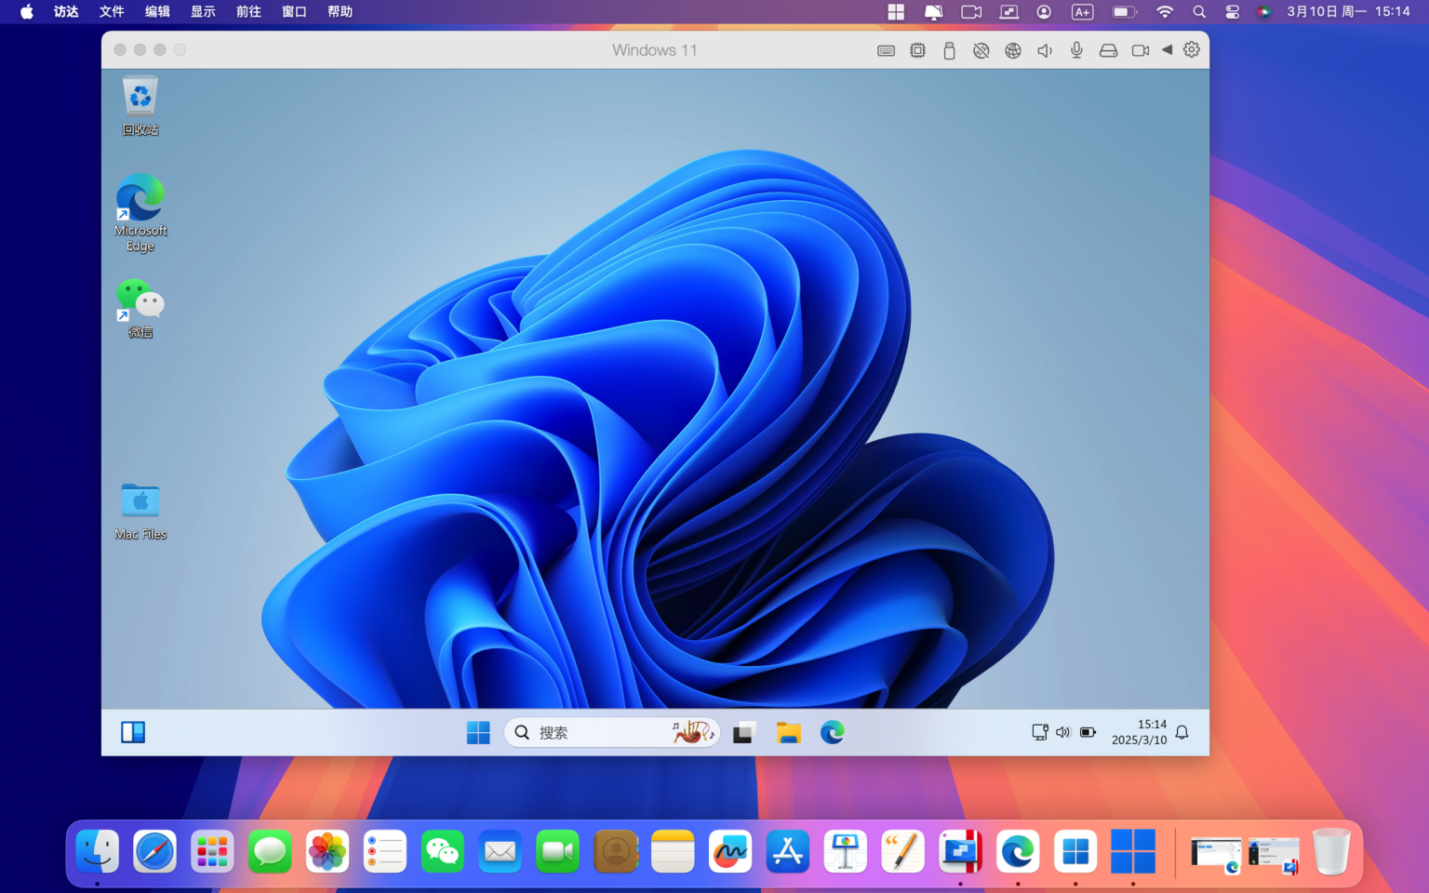This screenshot has height=893, width=1429.
Task: Click the Windows Start button
Action: [477, 732]
